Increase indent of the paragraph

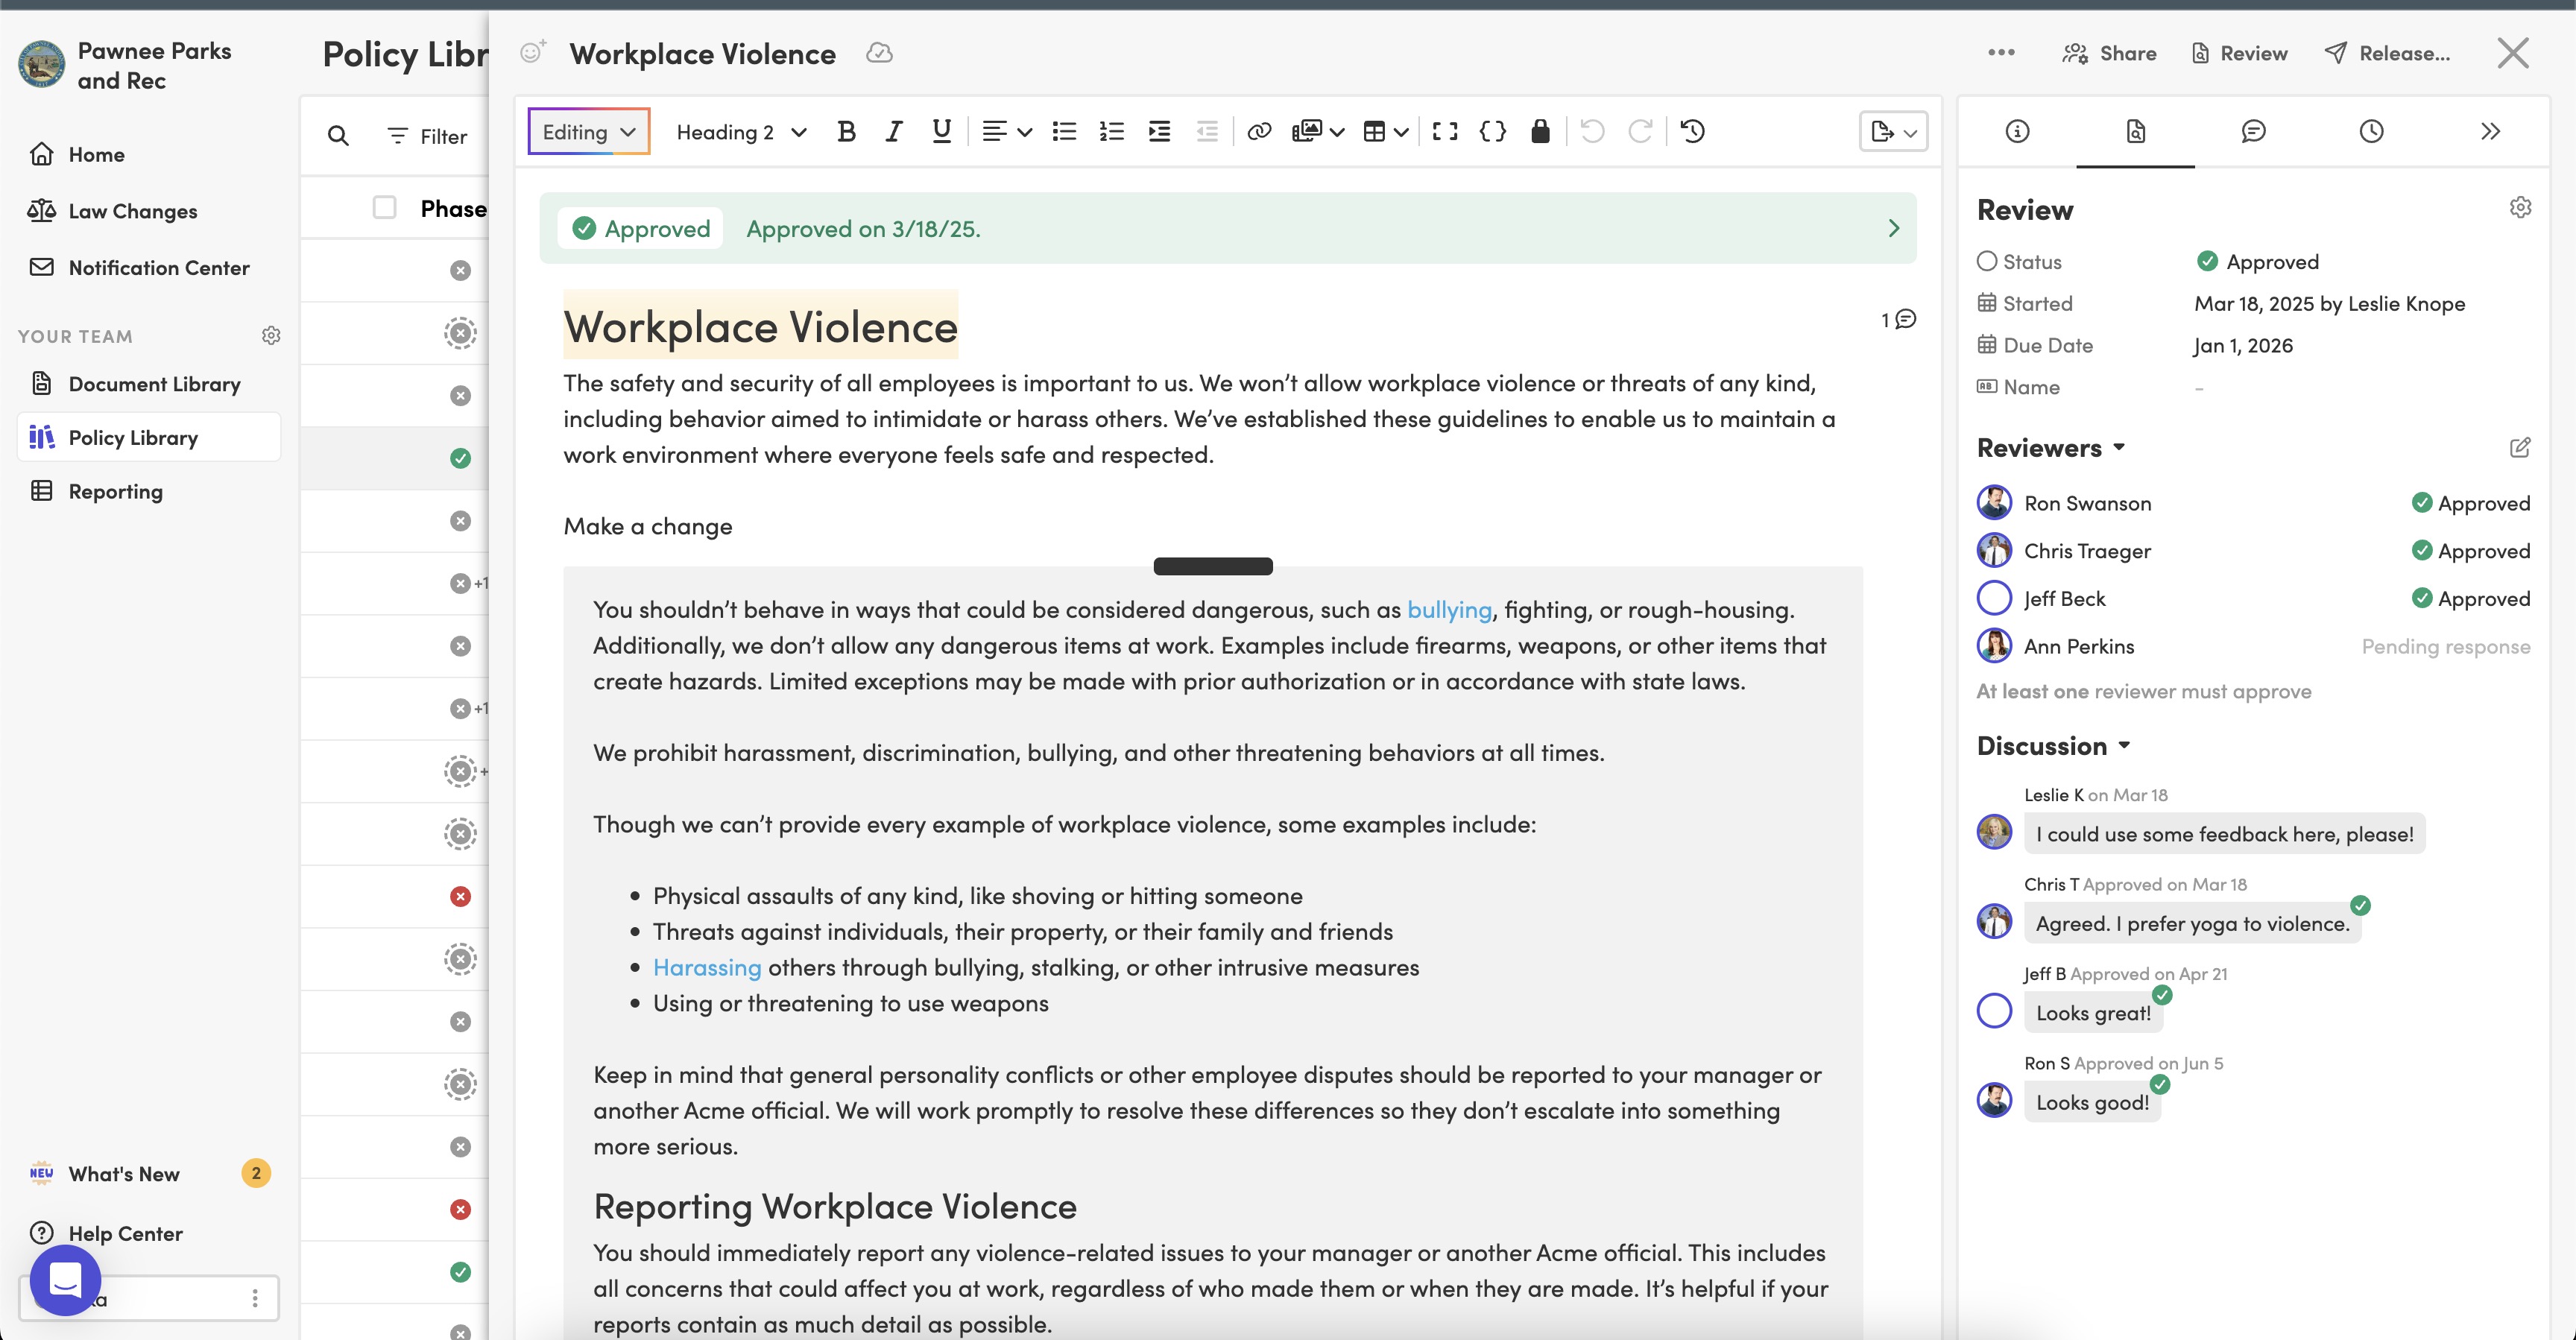1159,131
